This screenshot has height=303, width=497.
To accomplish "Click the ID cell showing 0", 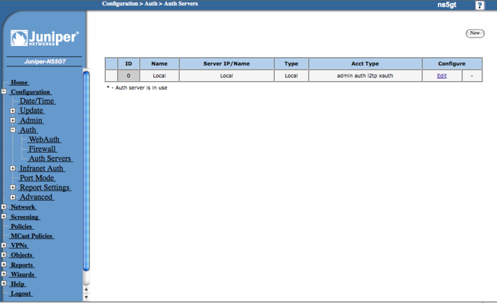I will pos(129,76).
